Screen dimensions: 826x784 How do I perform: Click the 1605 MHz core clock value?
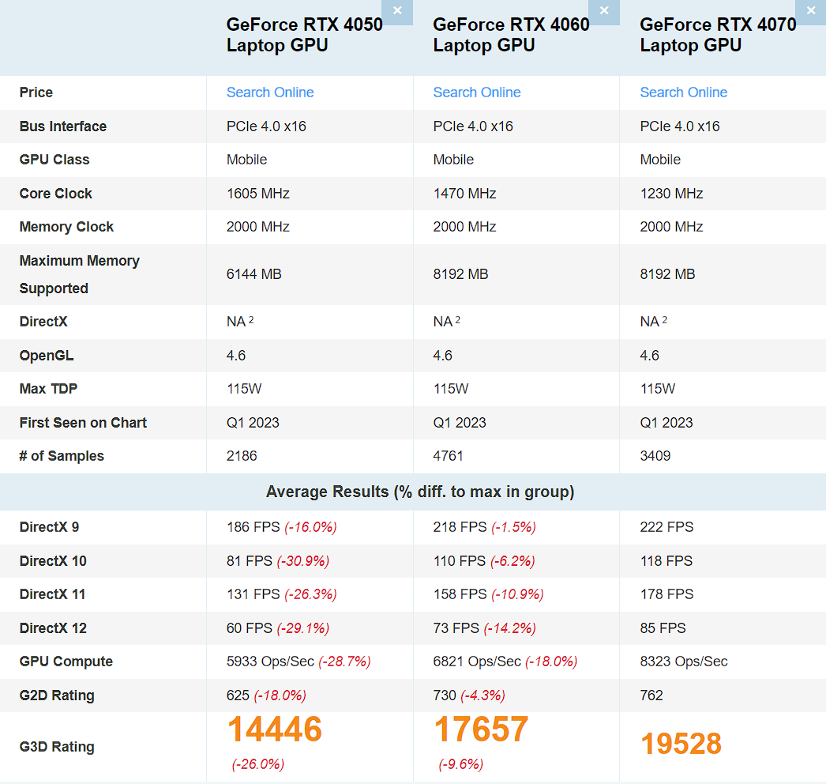(x=257, y=194)
